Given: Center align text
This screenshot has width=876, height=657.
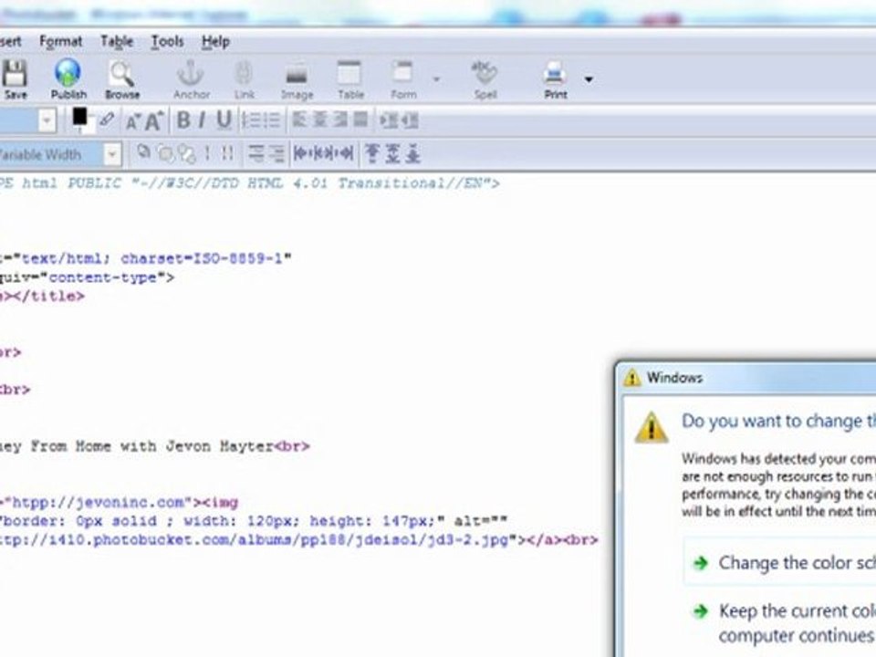Looking at the screenshot, I should [x=320, y=120].
